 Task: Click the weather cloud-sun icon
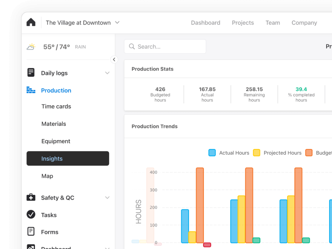[31, 47]
